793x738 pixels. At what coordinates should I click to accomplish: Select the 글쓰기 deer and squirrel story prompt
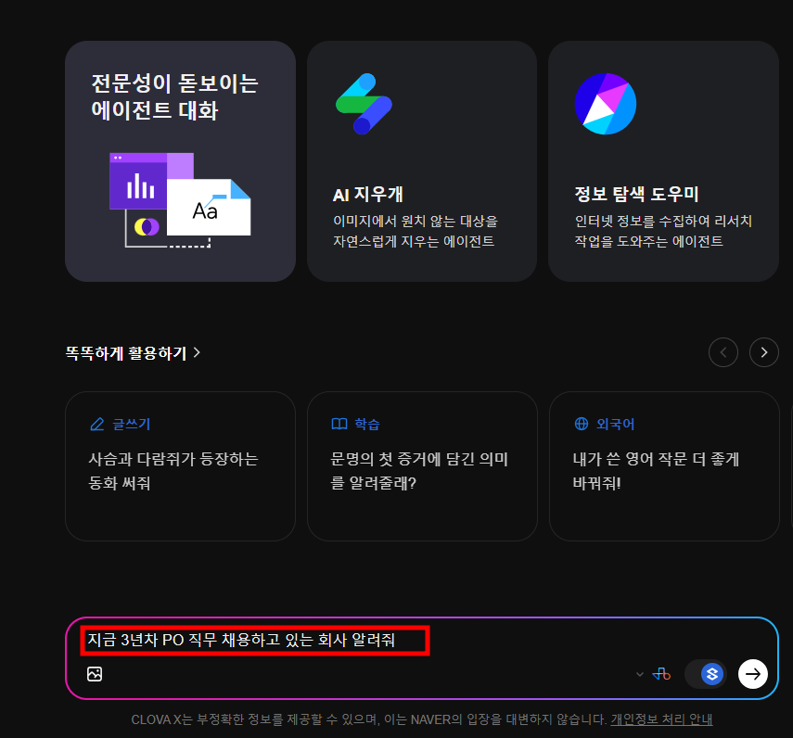point(180,466)
